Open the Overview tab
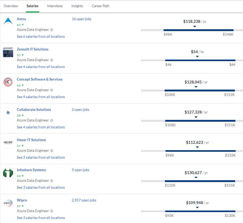Viewport: 243px width, 223px height. (11, 6)
